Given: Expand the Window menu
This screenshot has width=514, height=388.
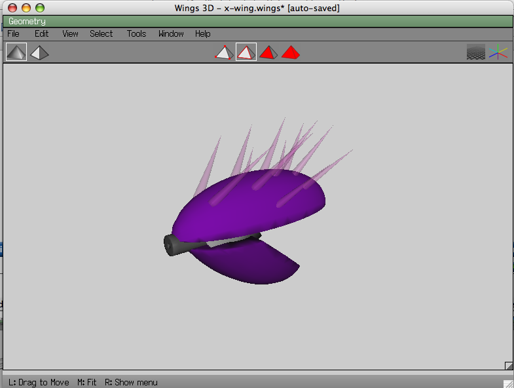Looking at the screenshot, I should click(171, 33).
